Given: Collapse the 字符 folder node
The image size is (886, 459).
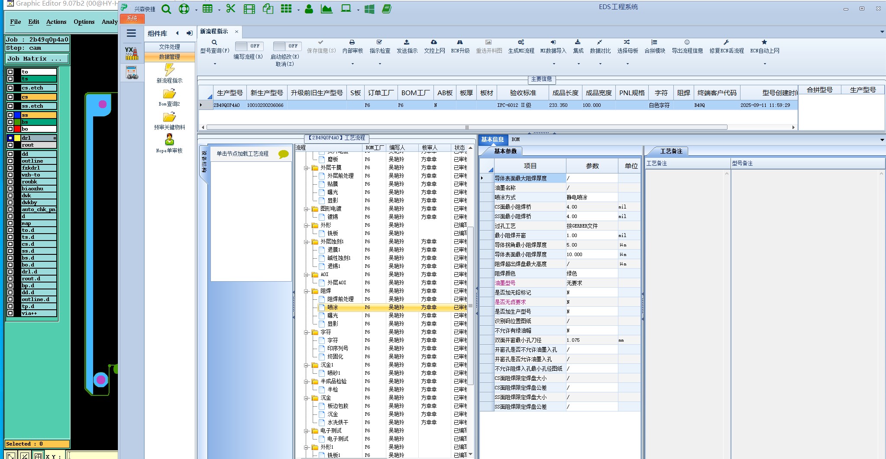Looking at the screenshot, I should pyautogui.click(x=306, y=332).
